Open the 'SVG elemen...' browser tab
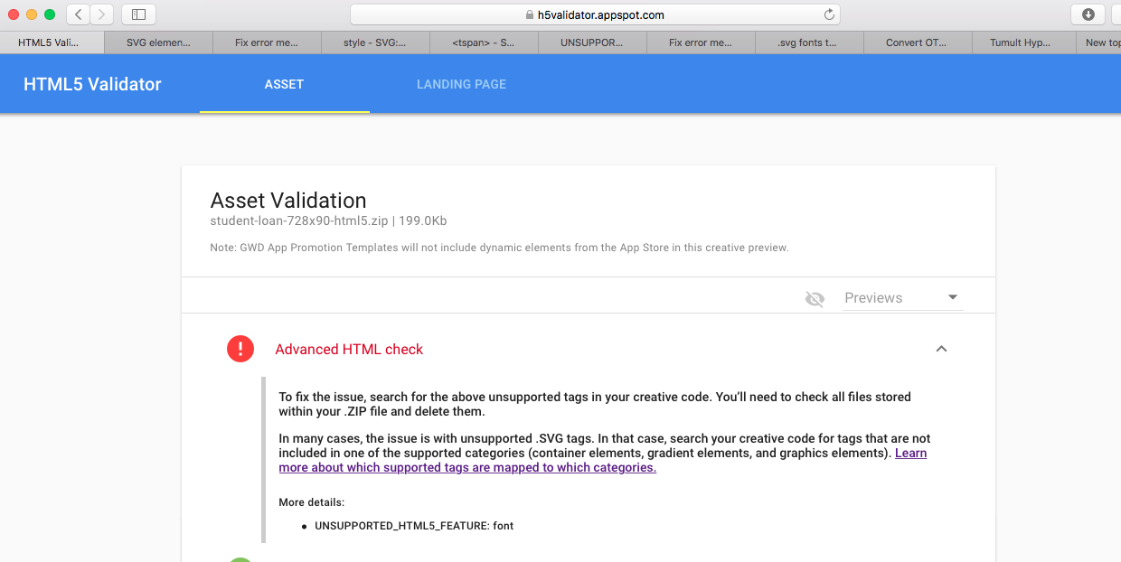Viewport: 1121px width, 562px height. click(x=158, y=42)
